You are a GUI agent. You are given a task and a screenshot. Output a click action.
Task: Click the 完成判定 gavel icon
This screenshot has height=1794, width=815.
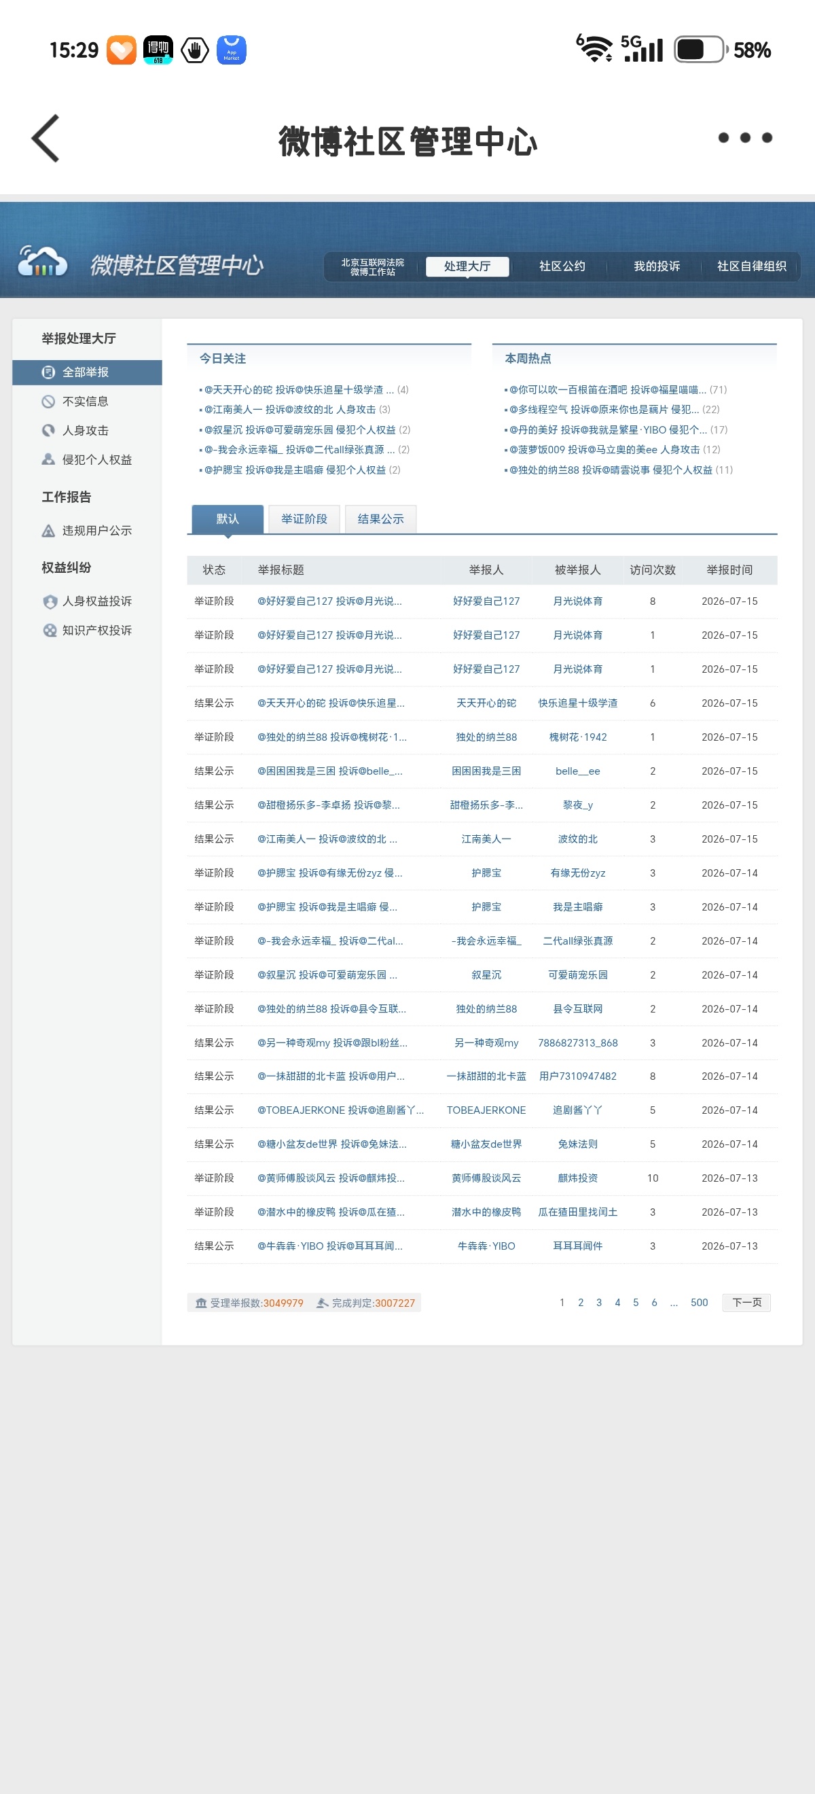pyautogui.click(x=322, y=1302)
